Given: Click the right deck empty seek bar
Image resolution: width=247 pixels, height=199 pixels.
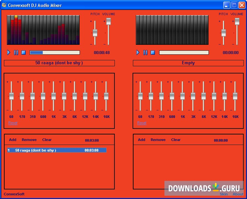Looking at the screenshot, I should pos(184,53).
